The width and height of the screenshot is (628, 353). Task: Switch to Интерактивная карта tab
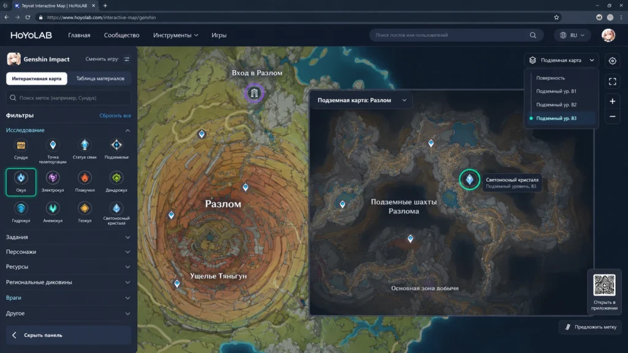[x=36, y=78]
